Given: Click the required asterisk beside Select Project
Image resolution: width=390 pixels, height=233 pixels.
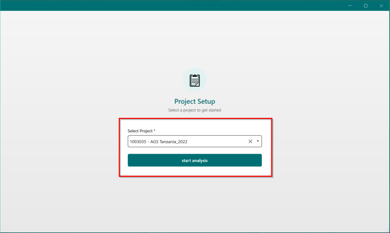Looking at the screenshot, I should point(155,131).
